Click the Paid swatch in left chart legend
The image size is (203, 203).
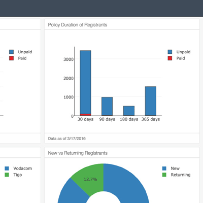click(x=11, y=58)
